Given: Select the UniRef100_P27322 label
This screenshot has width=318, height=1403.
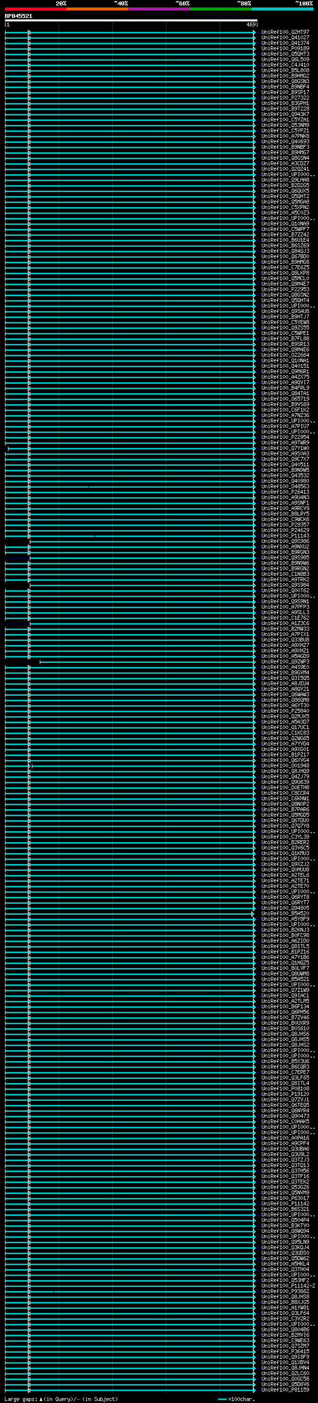Looking at the screenshot, I should coord(285,98).
